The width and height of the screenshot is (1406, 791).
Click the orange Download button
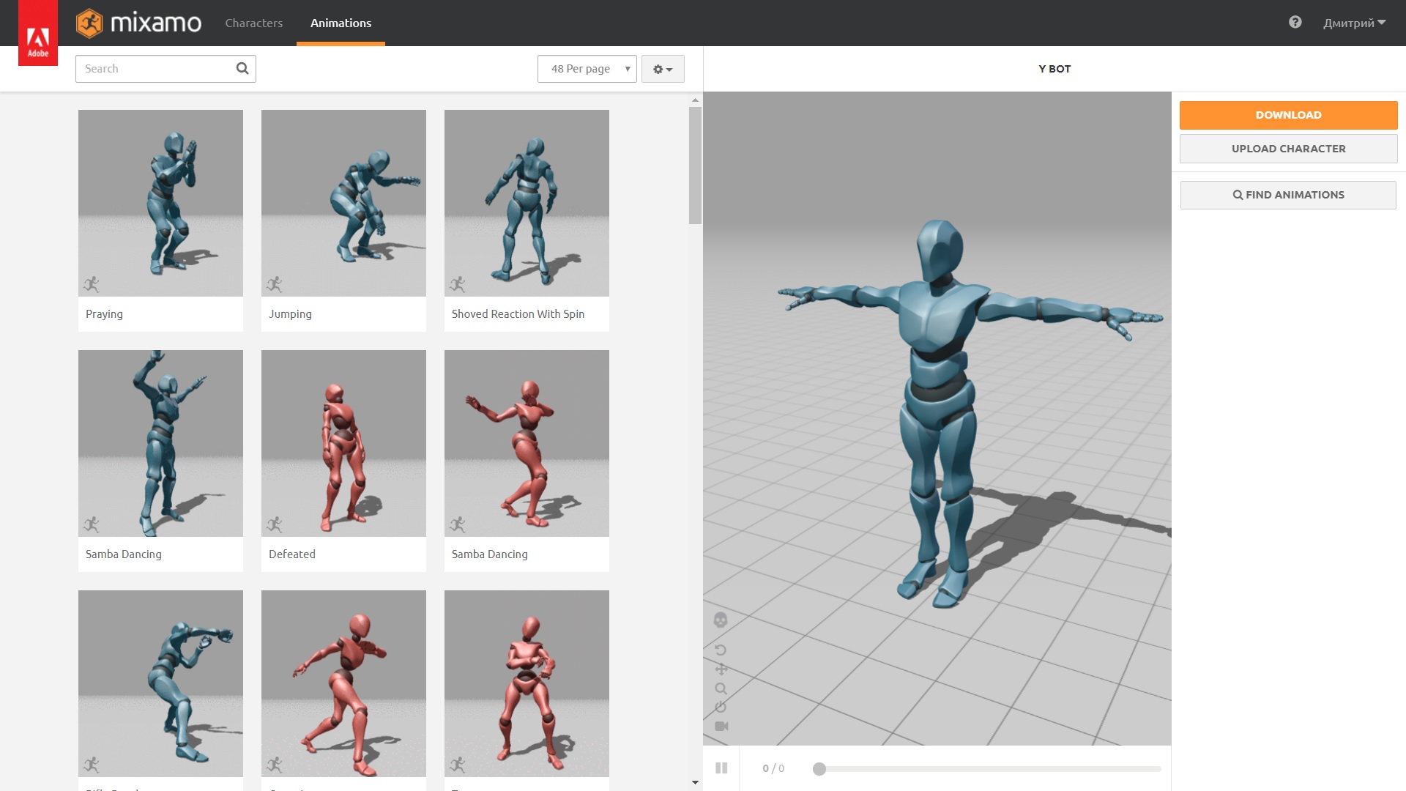click(1288, 115)
